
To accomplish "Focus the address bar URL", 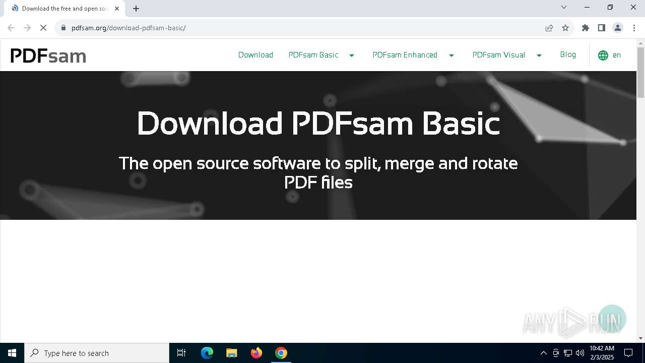I will 128,28.
